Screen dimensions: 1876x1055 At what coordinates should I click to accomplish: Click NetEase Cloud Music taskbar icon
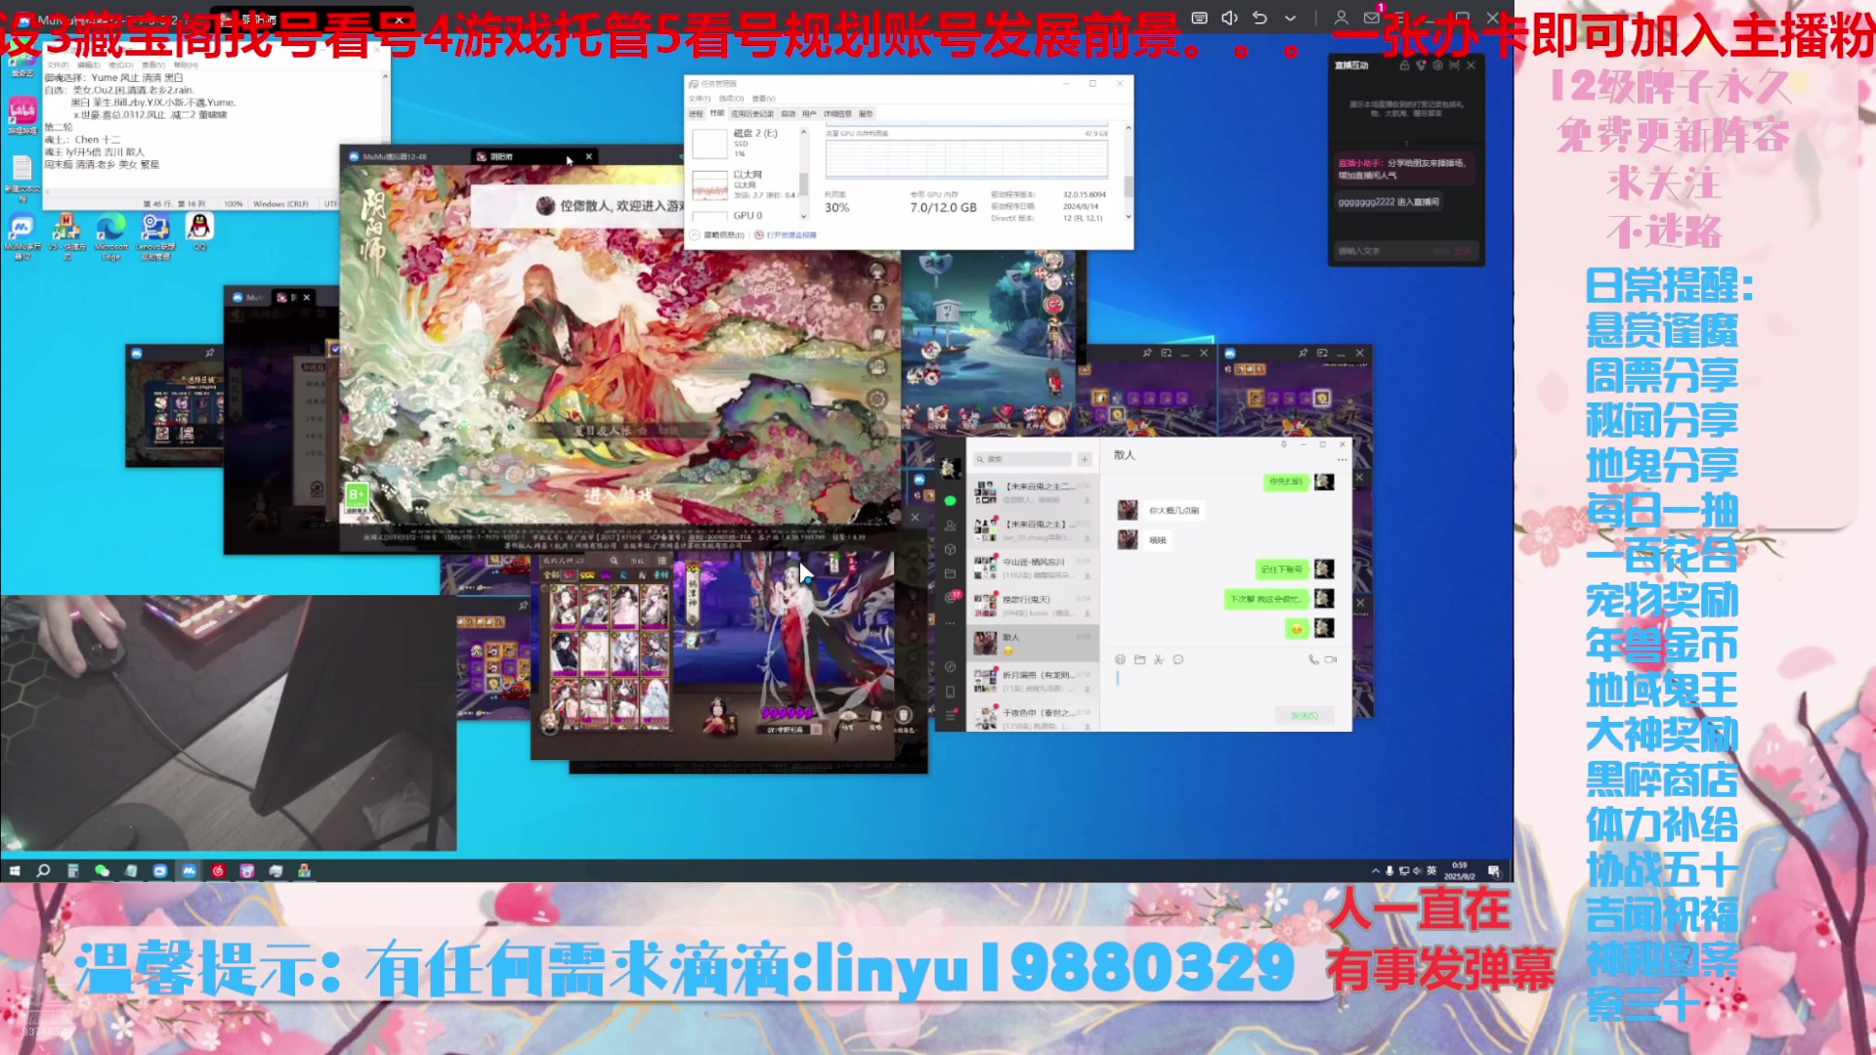pos(218,870)
